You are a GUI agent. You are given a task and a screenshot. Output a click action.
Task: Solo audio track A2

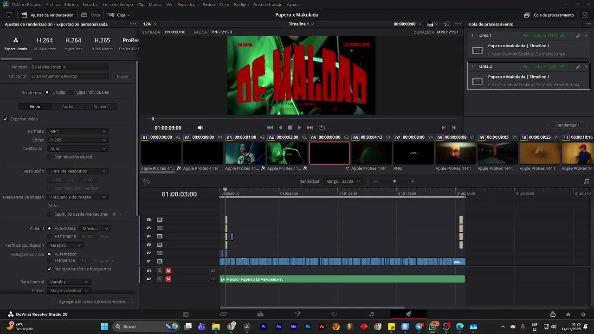click(160, 279)
